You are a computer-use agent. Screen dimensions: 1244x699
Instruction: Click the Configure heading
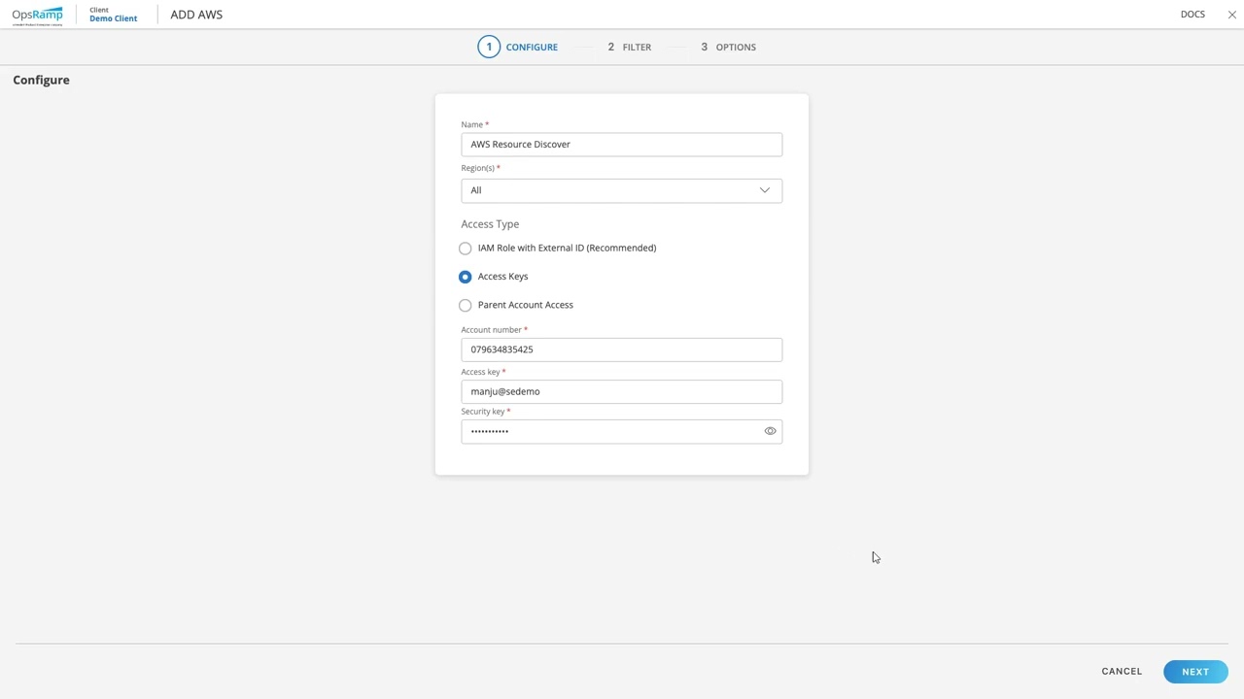click(41, 80)
